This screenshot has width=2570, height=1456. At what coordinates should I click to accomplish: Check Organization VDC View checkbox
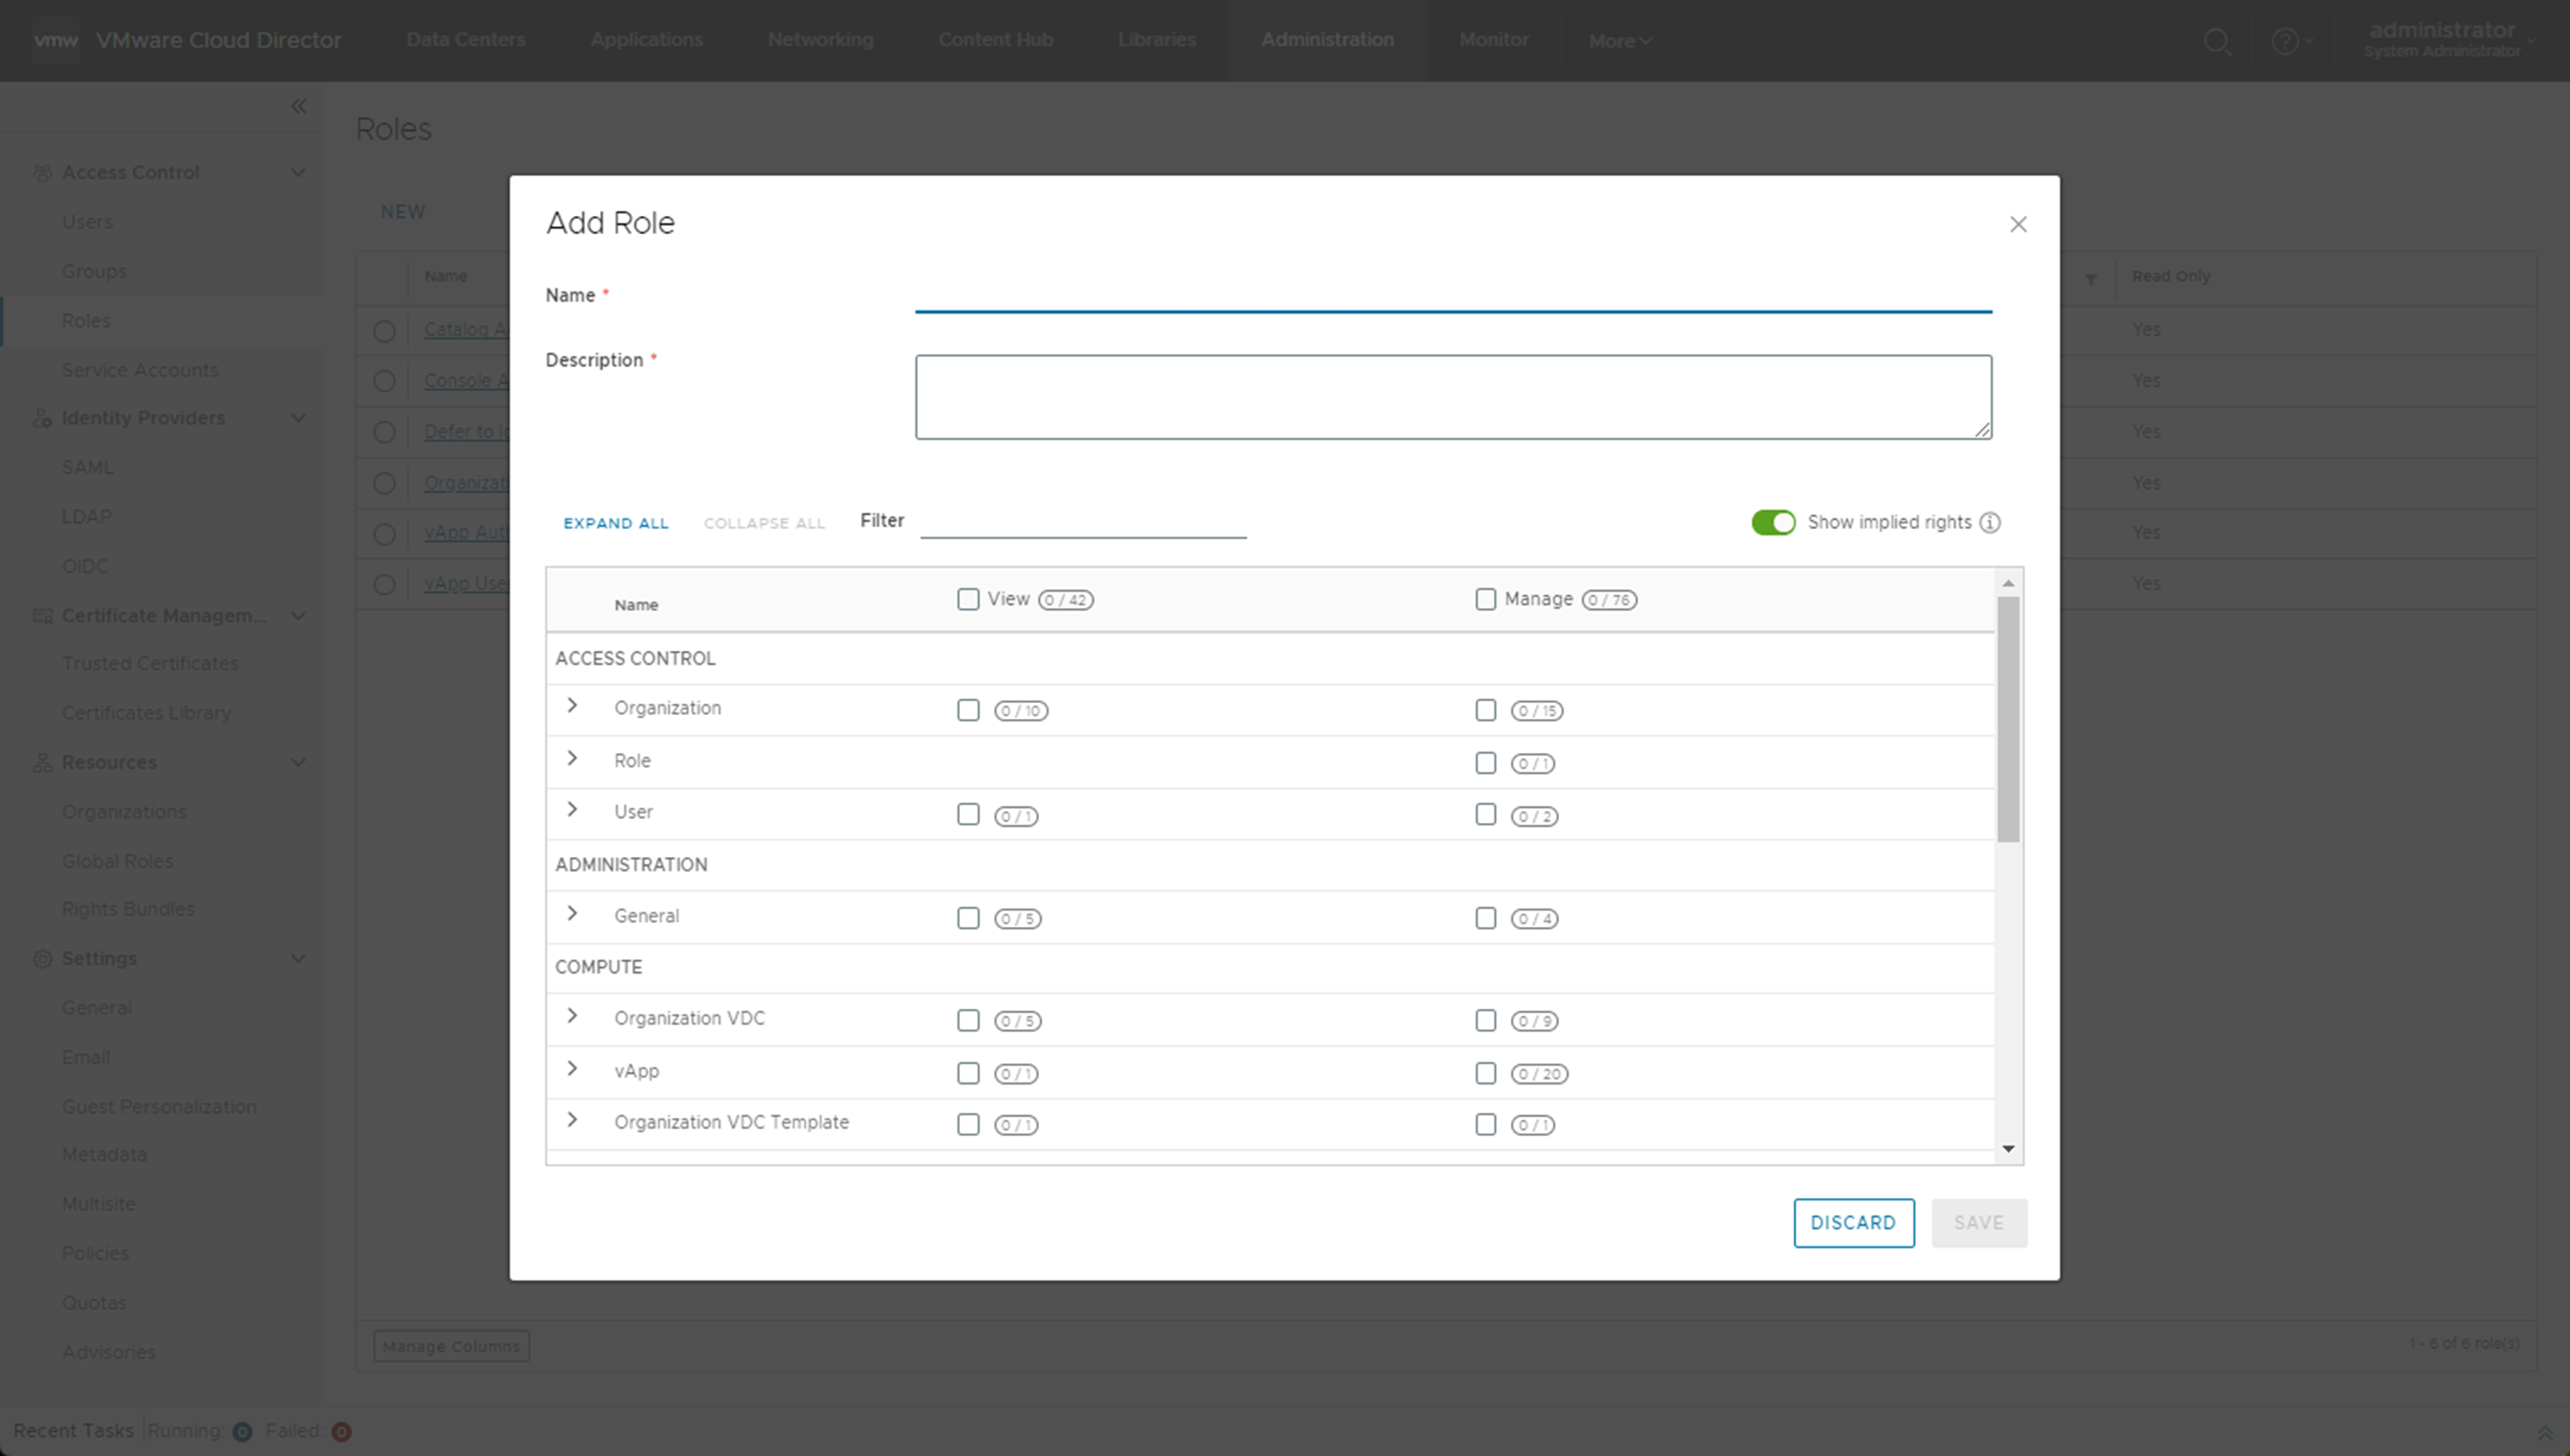pos(967,1020)
